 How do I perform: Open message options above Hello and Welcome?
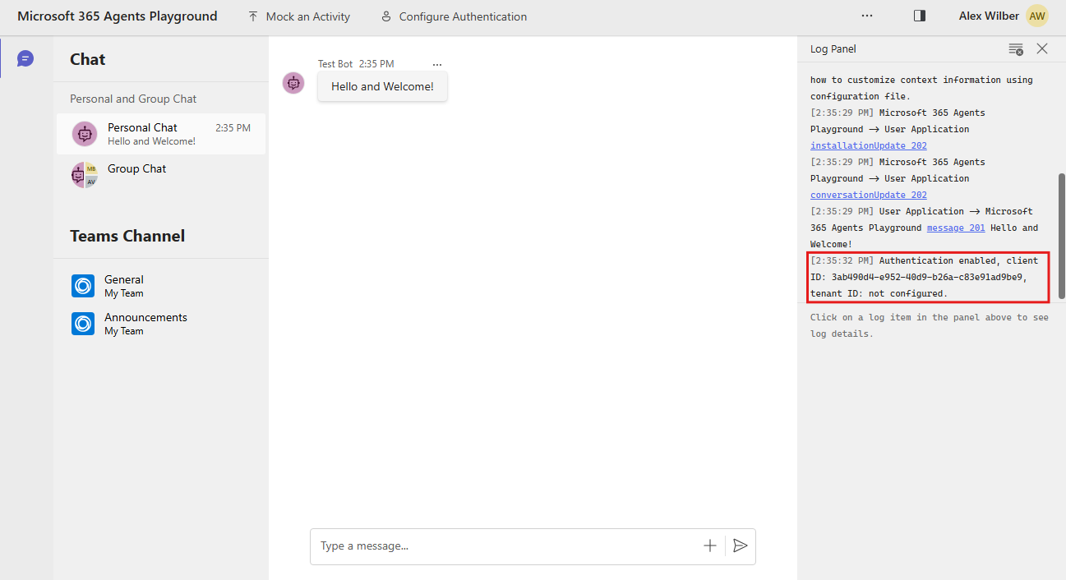[x=437, y=63]
